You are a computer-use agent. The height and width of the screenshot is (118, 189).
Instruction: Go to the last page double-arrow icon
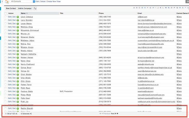[x=118, y=114]
